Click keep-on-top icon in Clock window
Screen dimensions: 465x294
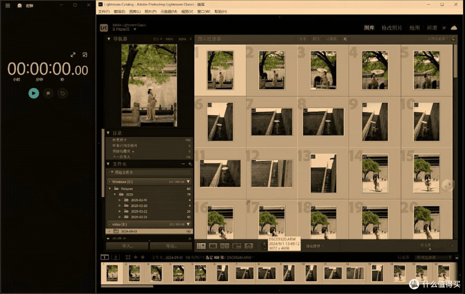[x=85, y=55]
